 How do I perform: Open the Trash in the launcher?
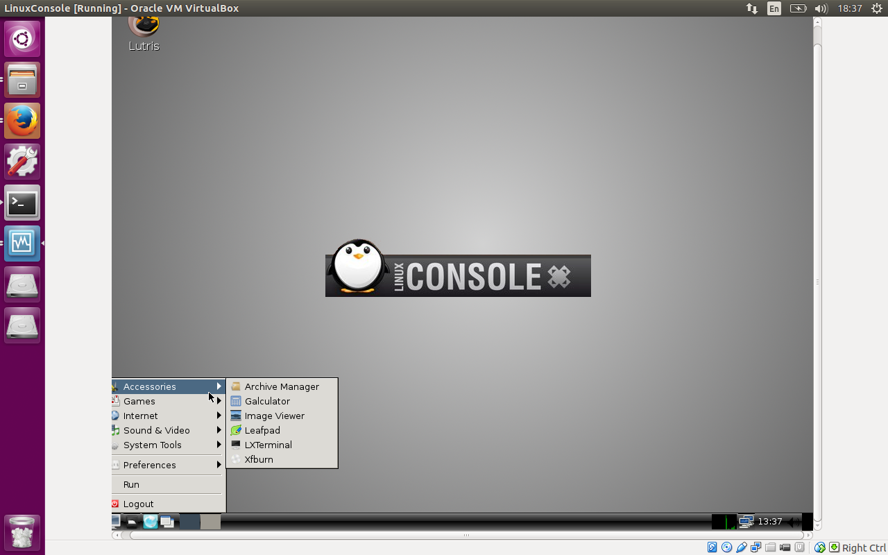22,533
